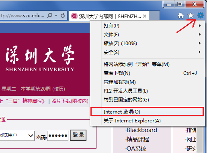Open the 打印(P) submenu

point(148,26)
